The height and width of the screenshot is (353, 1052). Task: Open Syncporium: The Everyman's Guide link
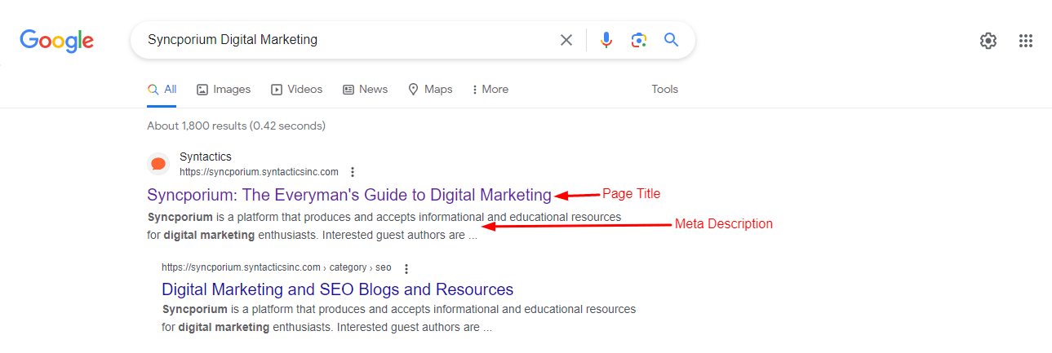pyautogui.click(x=349, y=195)
